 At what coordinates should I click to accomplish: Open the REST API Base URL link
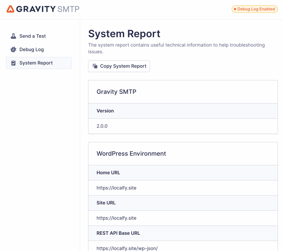127,248
